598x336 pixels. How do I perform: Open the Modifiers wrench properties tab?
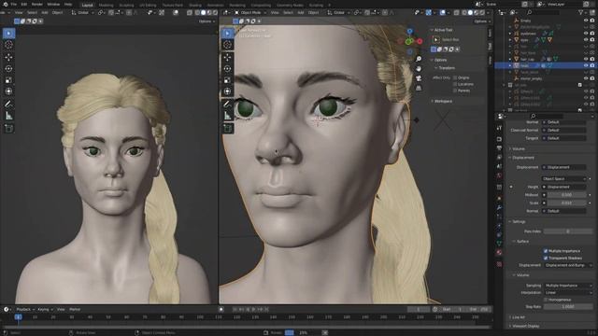[499, 207]
